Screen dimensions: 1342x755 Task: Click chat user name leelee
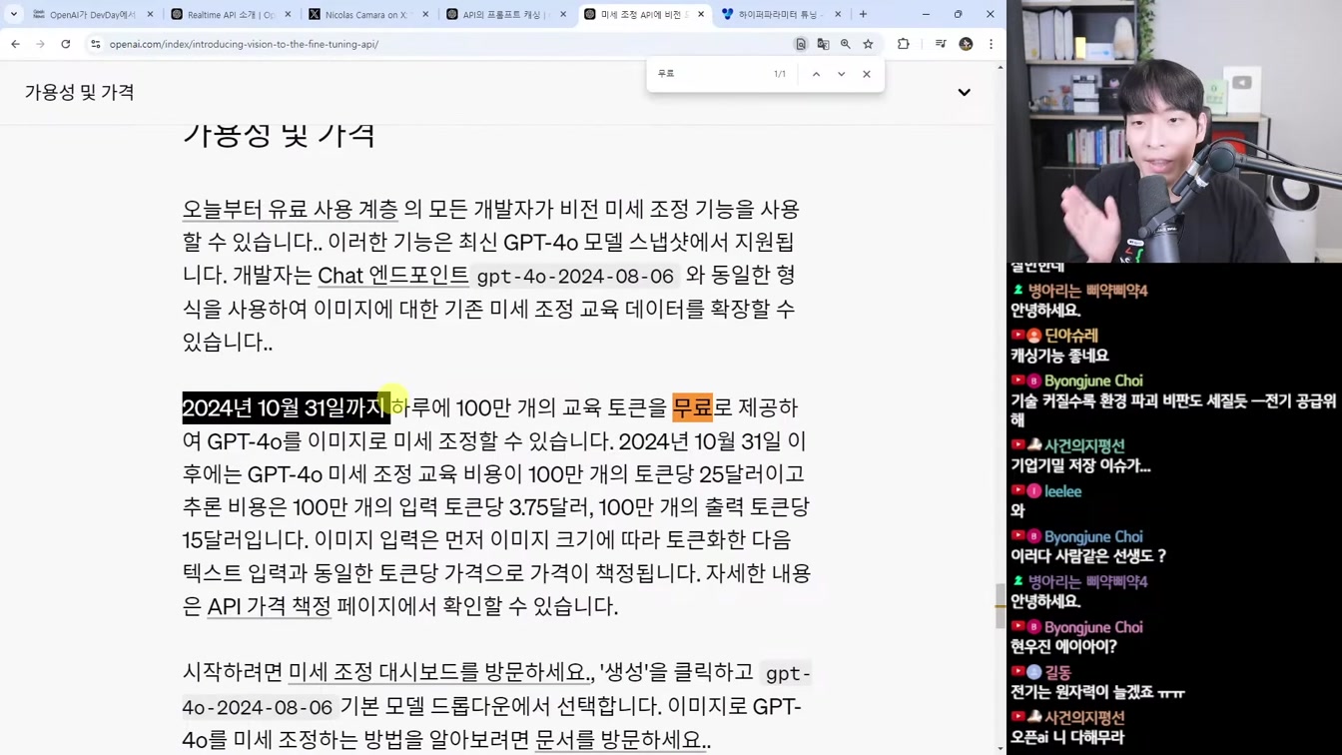click(1062, 491)
